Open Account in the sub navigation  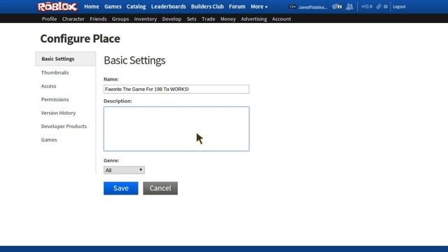tap(281, 19)
